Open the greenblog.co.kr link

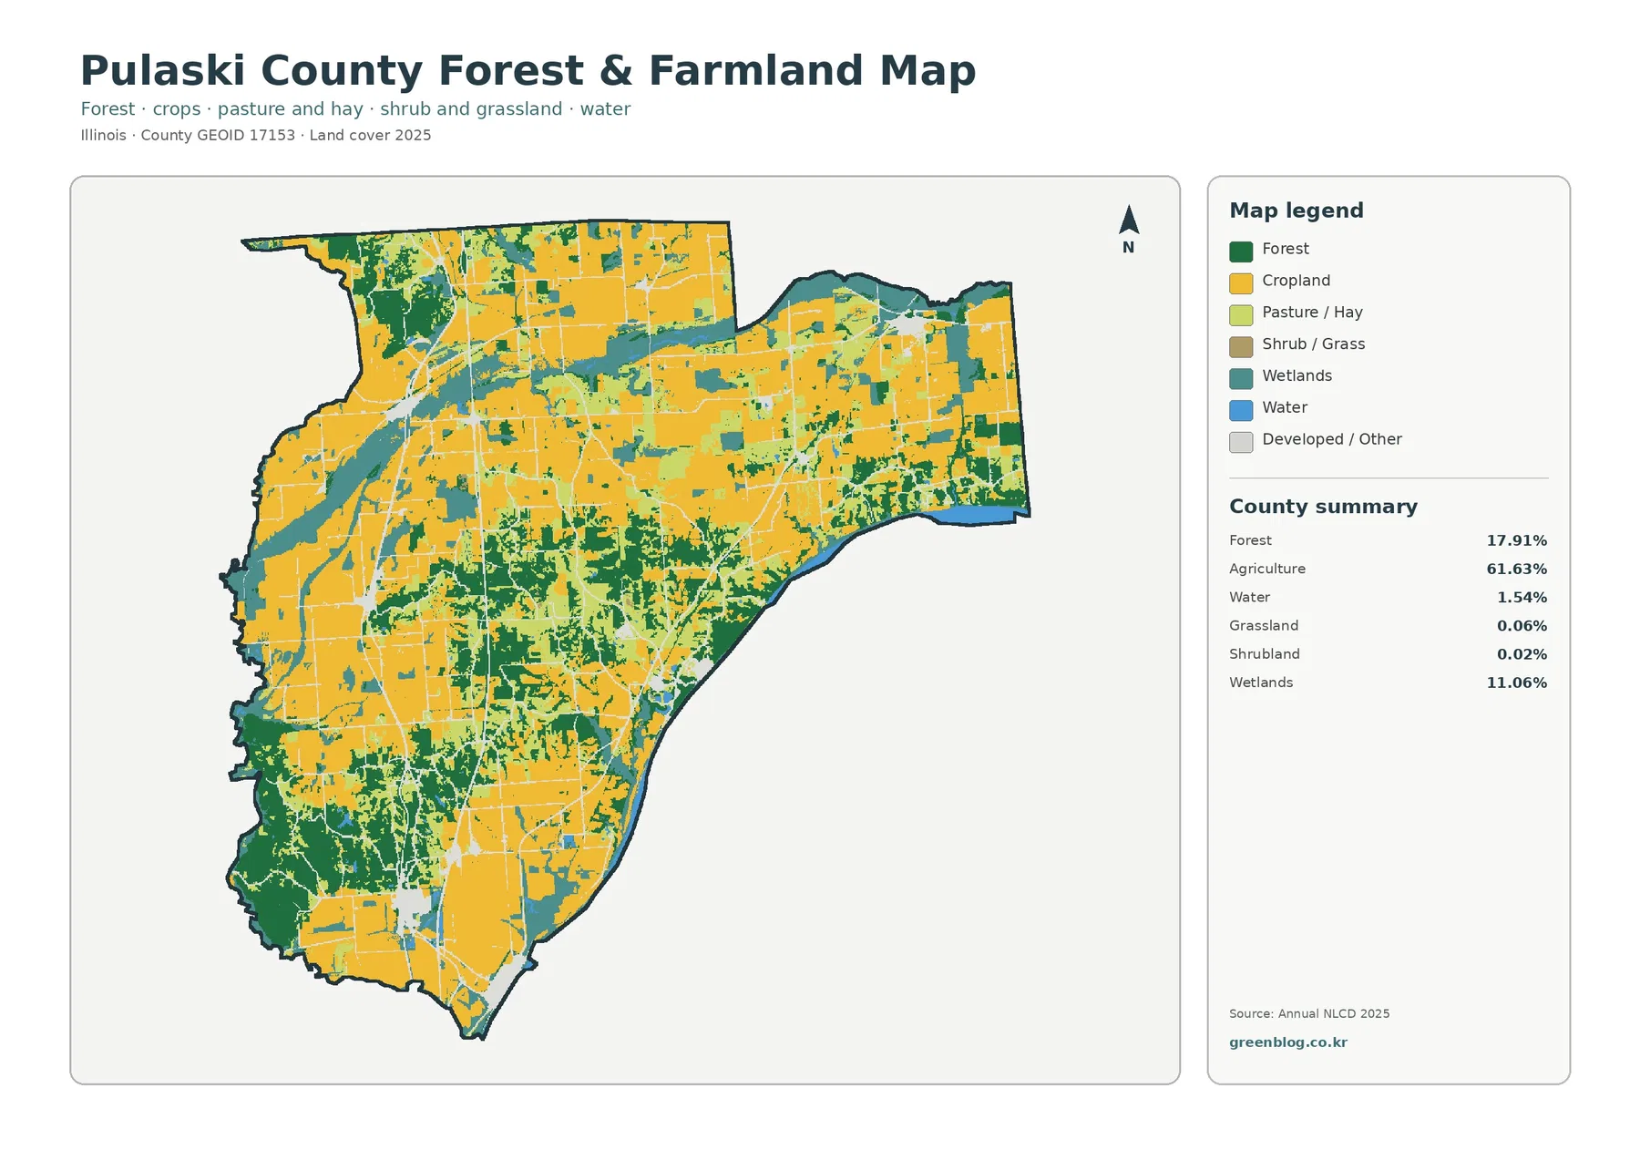pos(1287,1042)
